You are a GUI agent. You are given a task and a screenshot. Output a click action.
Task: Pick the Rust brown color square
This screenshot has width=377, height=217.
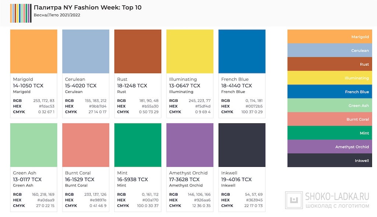click(138, 51)
